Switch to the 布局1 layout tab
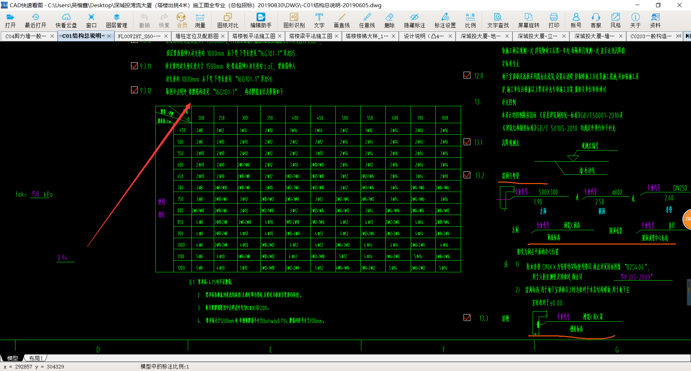 click(36, 358)
